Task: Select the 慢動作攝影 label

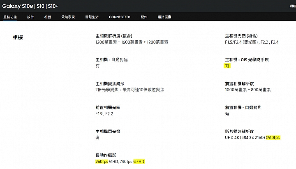Action: click(x=106, y=155)
